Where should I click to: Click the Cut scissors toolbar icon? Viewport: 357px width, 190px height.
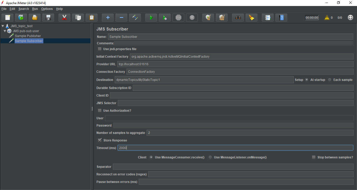(64, 18)
